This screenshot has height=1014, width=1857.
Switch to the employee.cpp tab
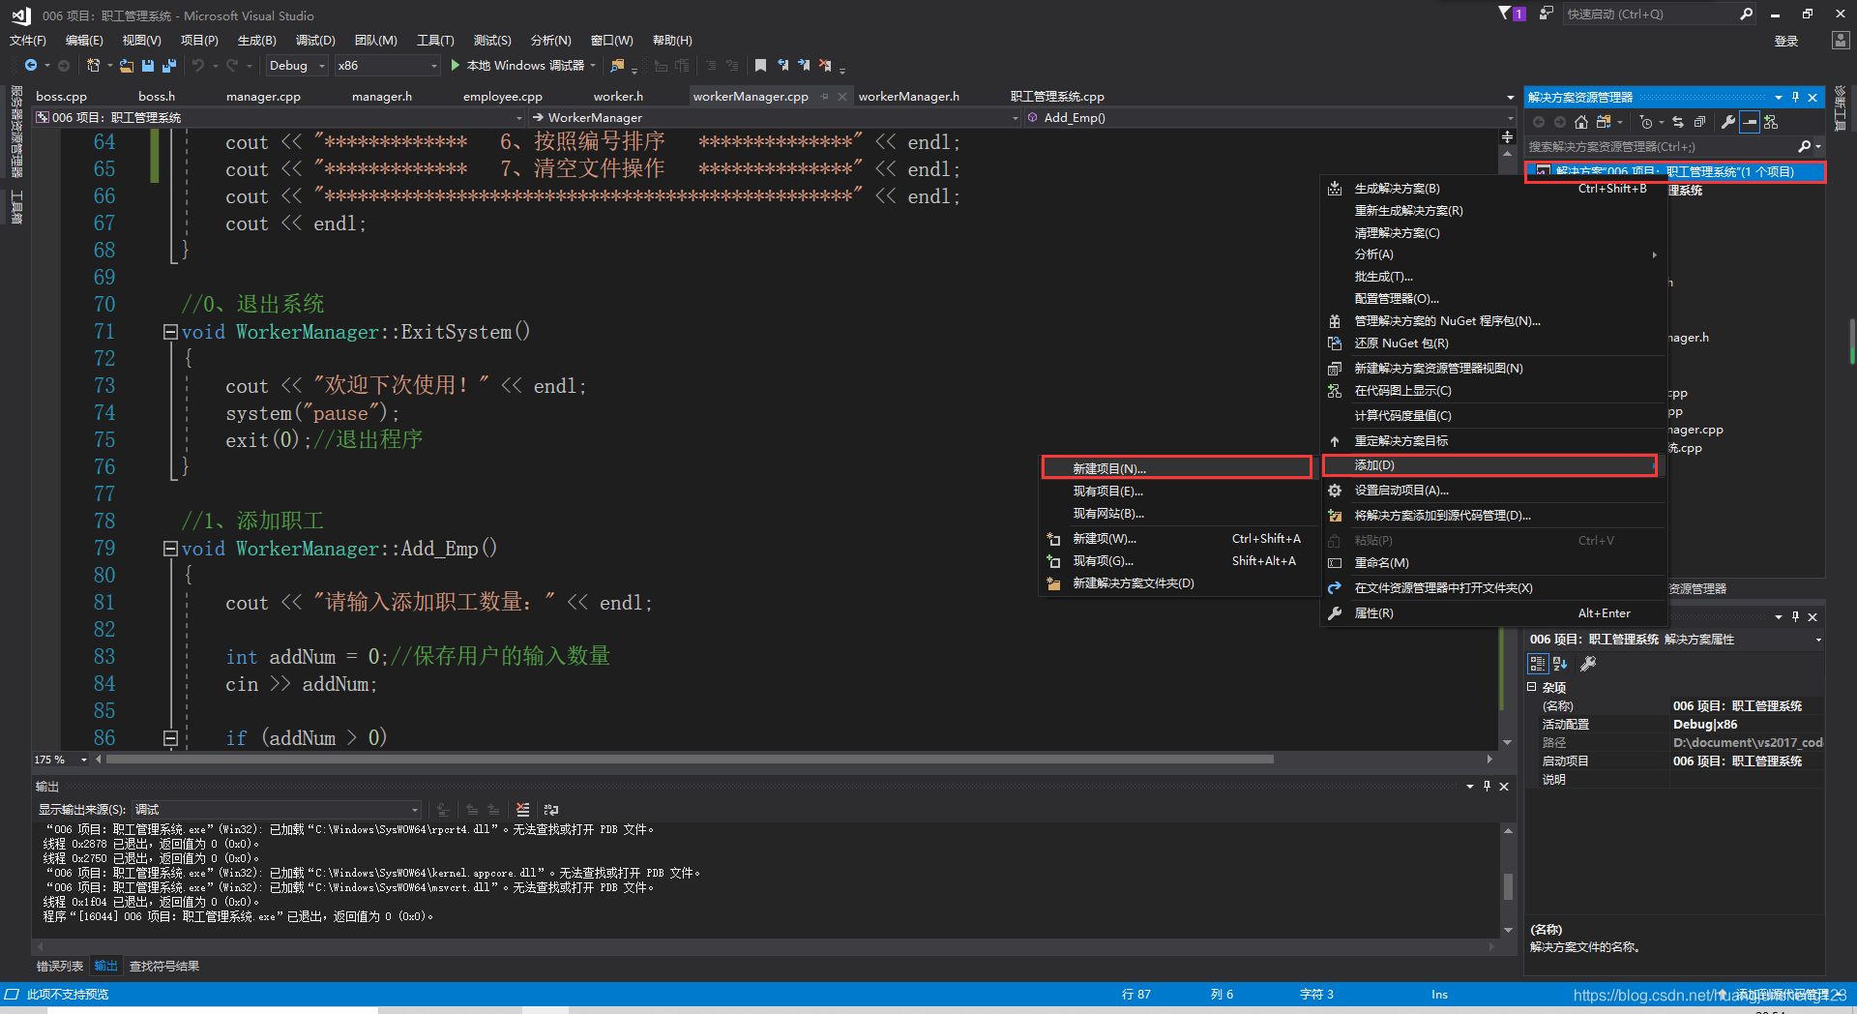pyautogui.click(x=503, y=97)
